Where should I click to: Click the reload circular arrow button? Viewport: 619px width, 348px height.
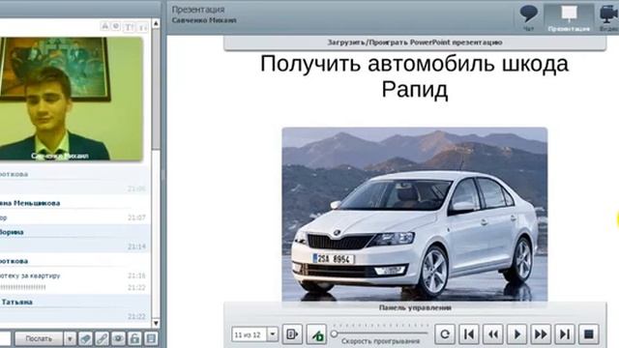tap(445, 334)
